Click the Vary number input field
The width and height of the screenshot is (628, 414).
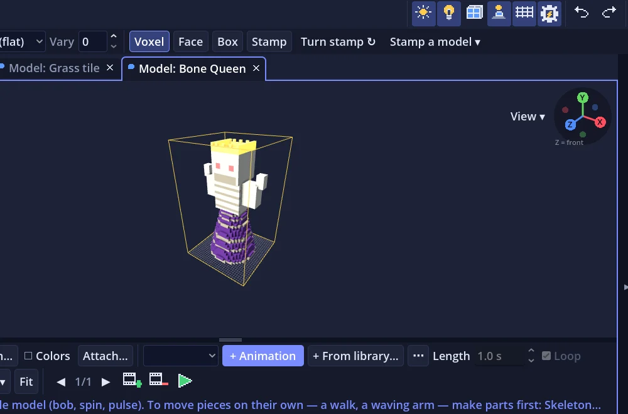click(x=92, y=41)
